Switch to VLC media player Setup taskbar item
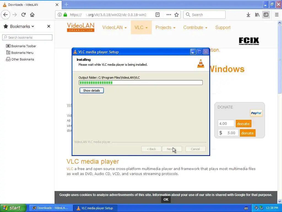The height and width of the screenshot is (212, 282). (95, 208)
